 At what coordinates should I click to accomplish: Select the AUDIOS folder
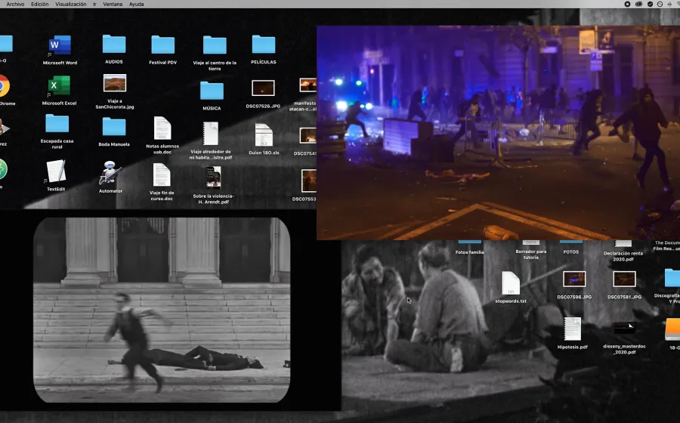(x=114, y=45)
